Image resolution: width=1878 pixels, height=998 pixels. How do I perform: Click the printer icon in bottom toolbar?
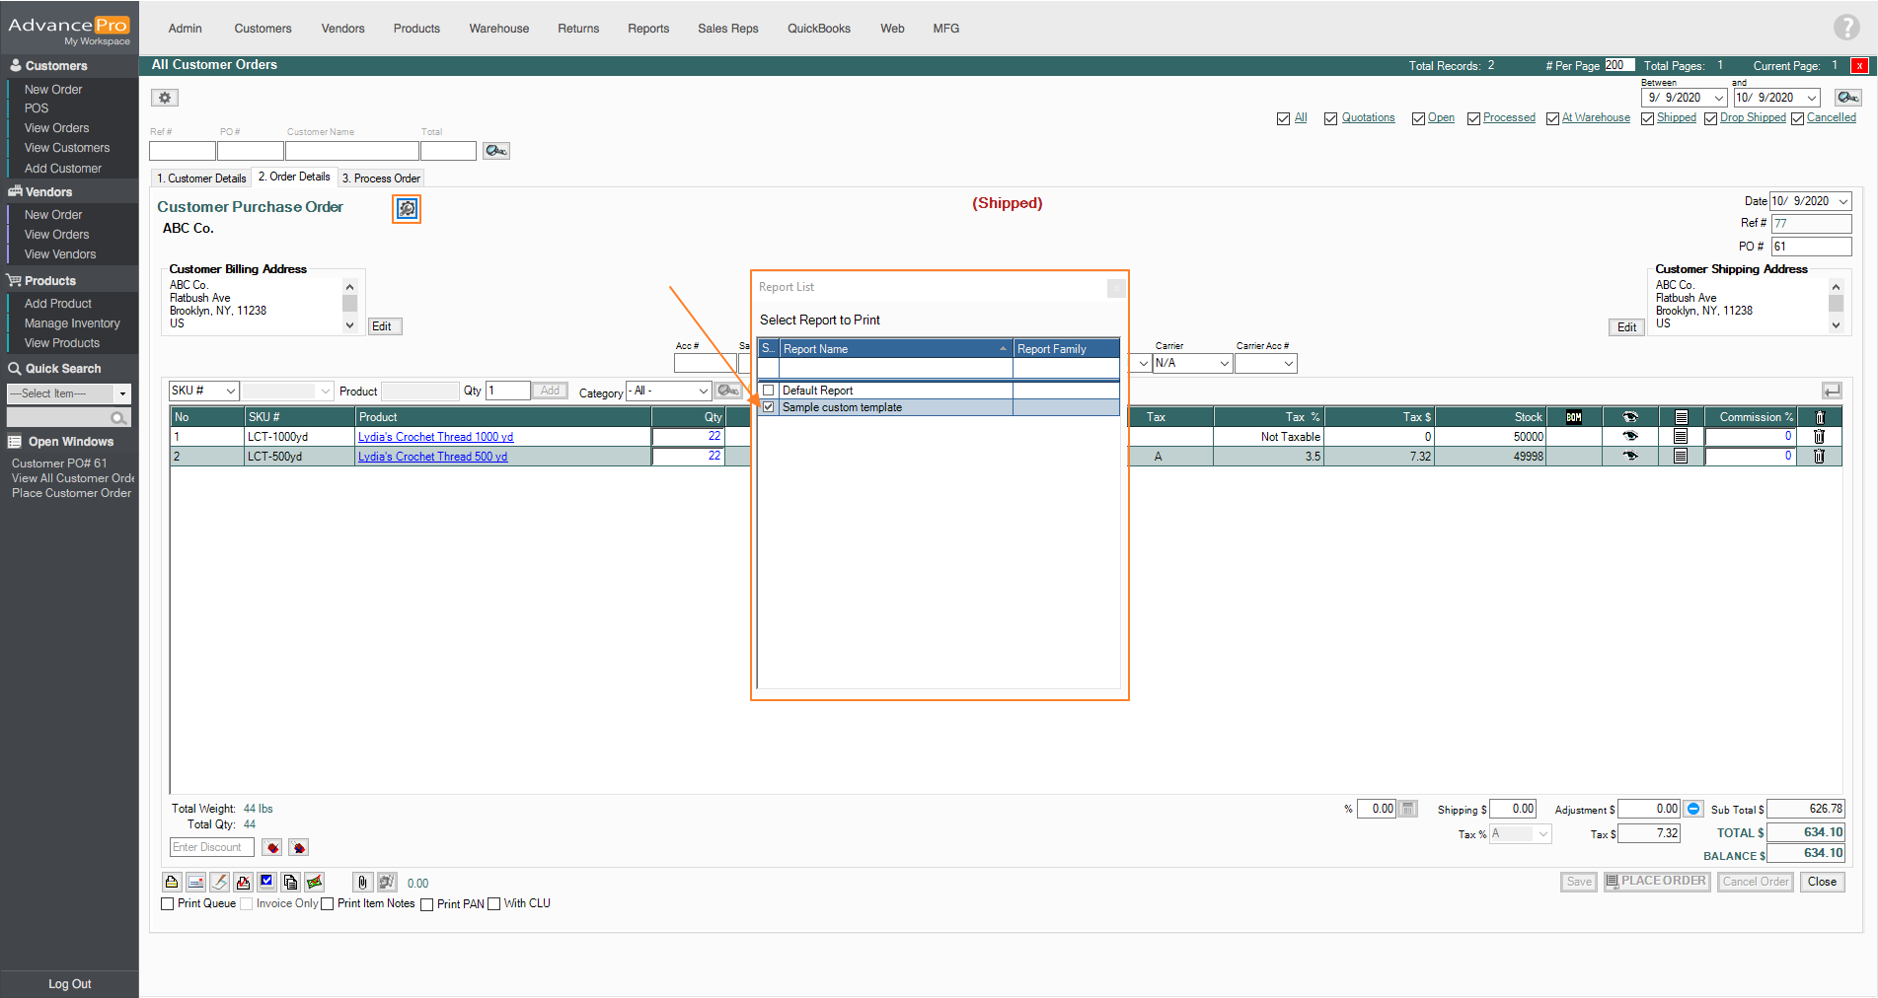point(172,883)
